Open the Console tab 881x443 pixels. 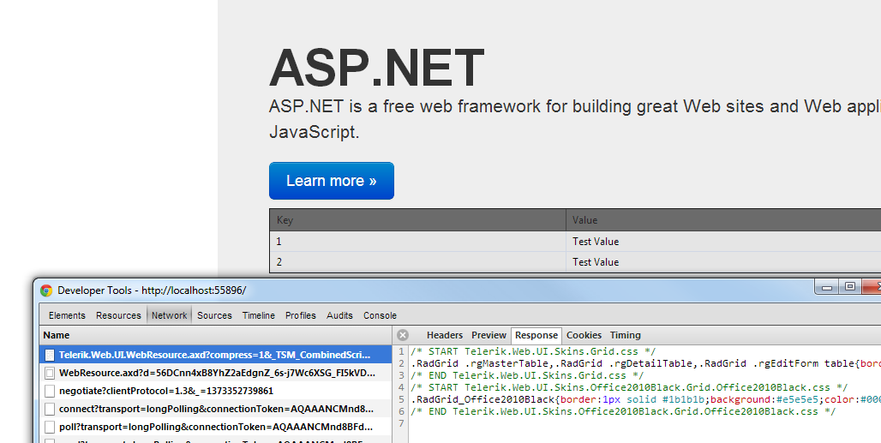(x=380, y=315)
